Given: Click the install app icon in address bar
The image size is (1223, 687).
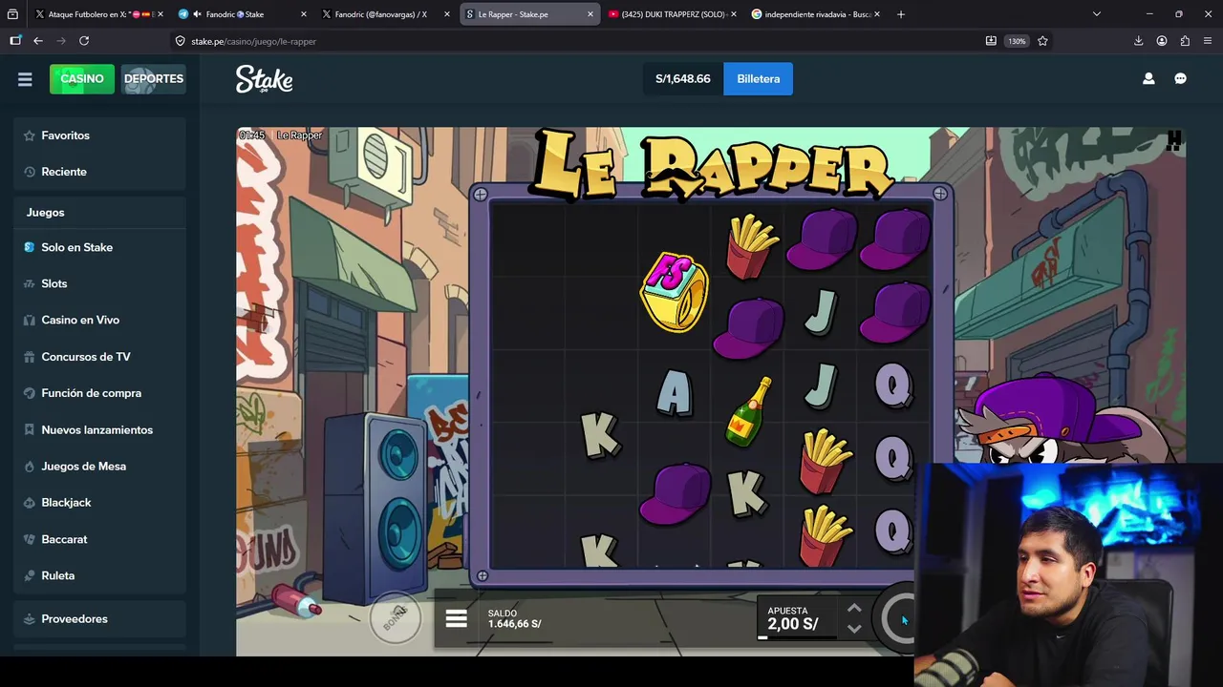Looking at the screenshot, I should click(991, 41).
